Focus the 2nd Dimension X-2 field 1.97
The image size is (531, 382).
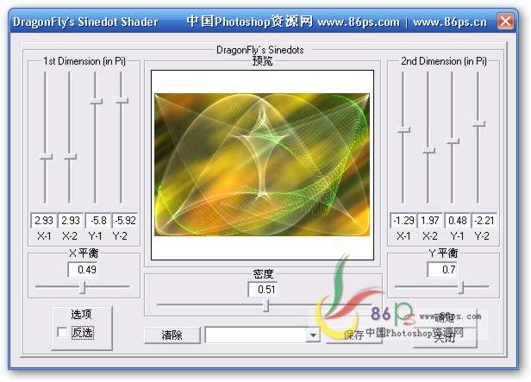(x=430, y=221)
